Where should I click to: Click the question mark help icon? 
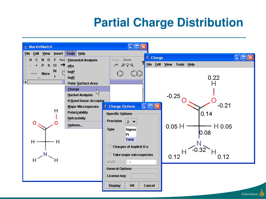tap(143, 63)
